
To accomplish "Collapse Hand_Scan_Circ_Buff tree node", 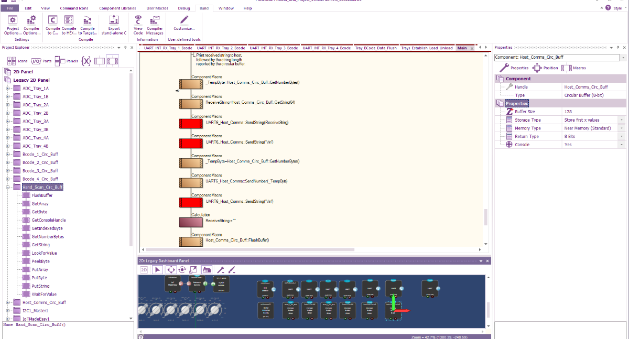I will (8, 187).
